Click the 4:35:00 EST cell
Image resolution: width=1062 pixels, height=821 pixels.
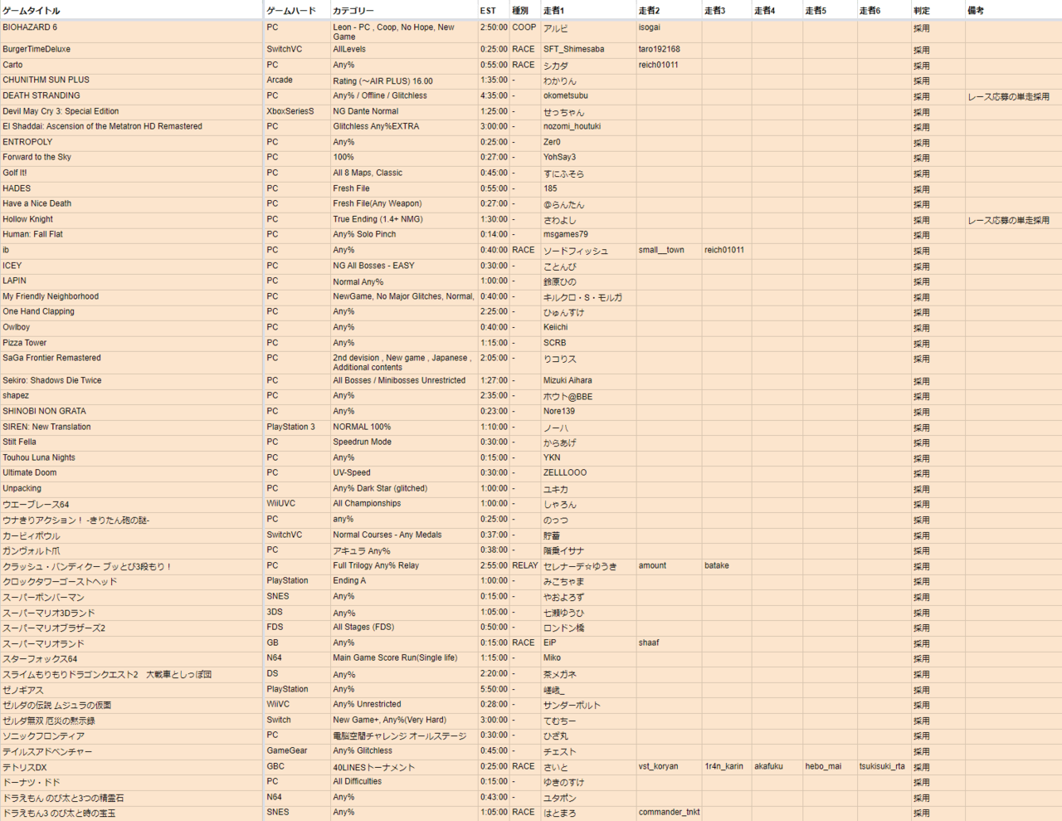point(494,96)
